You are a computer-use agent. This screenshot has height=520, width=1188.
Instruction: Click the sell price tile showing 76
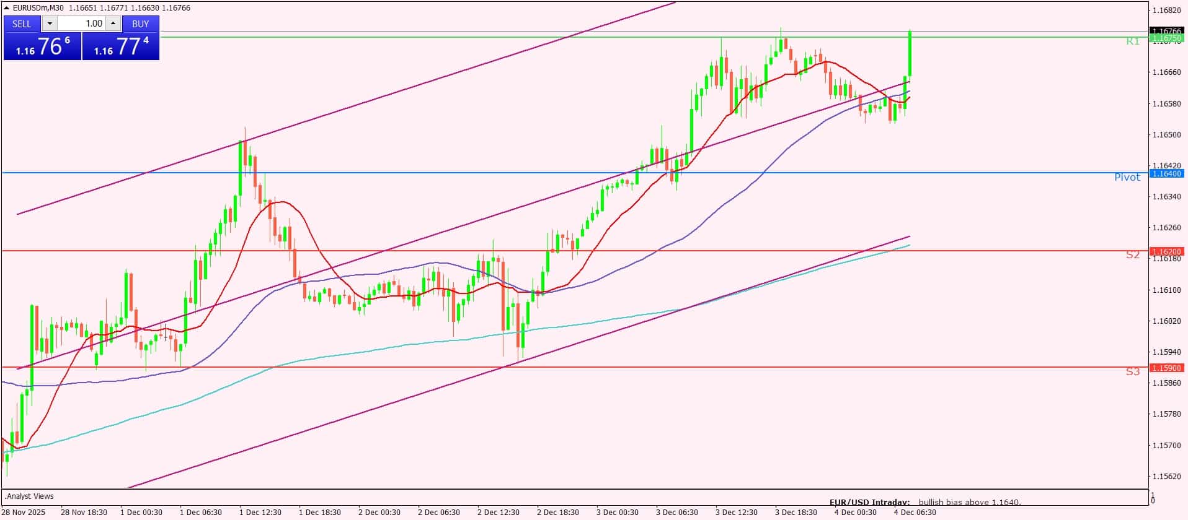click(x=42, y=46)
